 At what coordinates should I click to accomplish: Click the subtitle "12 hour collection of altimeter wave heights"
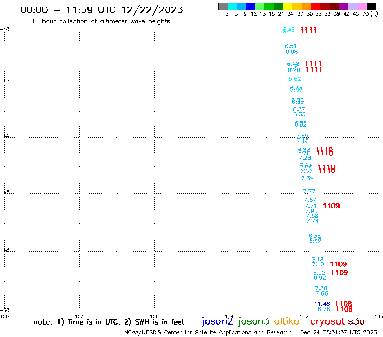(100, 21)
